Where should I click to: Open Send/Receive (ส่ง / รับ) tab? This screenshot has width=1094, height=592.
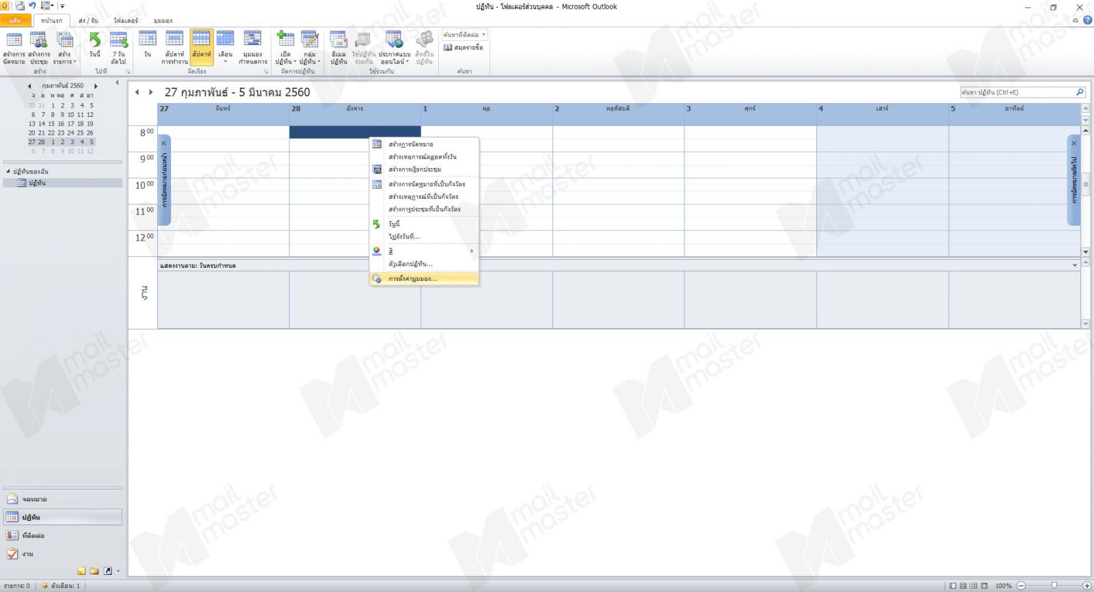(88, 21)
